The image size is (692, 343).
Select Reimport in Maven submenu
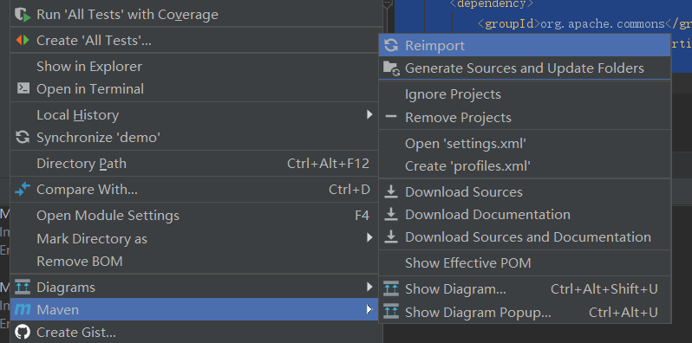pyautogui.click(x=525, y=45)
